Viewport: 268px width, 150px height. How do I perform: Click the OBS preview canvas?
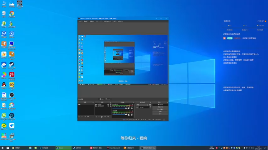point(123,60)
